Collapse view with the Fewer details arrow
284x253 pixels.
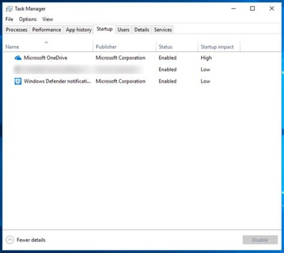tap(10, 240)
